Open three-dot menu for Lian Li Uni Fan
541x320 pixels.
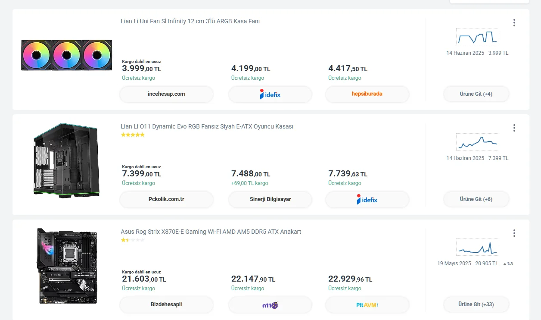[514, 23]
